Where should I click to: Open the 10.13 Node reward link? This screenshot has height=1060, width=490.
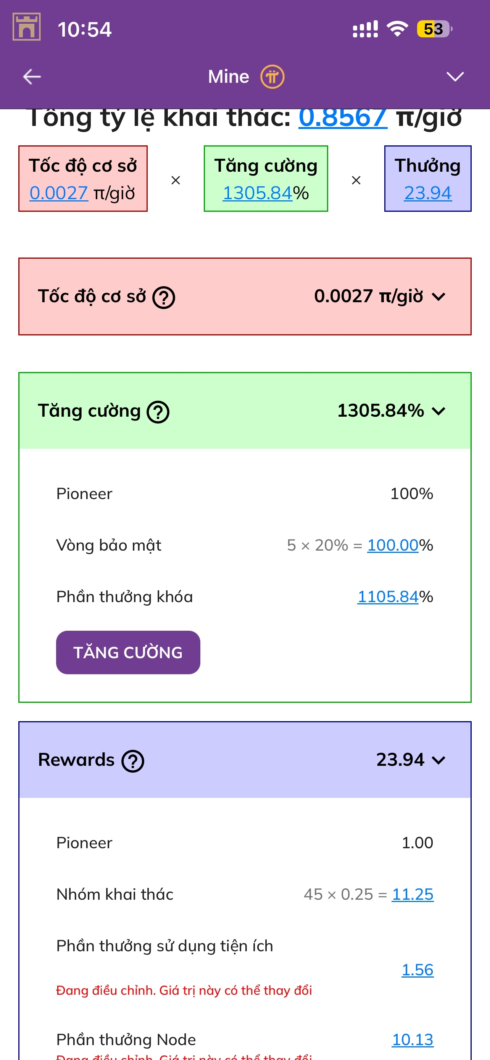pos(412,1039)
